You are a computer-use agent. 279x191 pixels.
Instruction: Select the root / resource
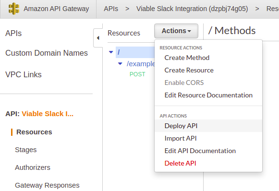tap(135, 52)
